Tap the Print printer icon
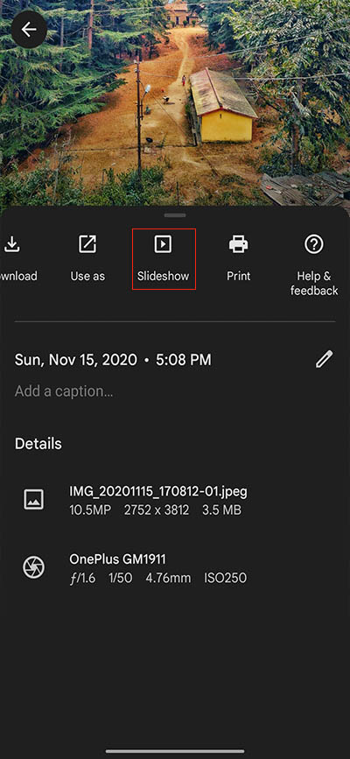 [x=239, y=244]
